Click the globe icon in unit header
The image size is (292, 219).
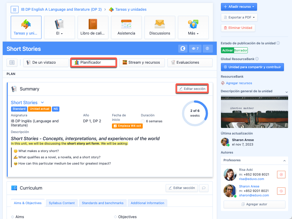click(x=208, y=49)
